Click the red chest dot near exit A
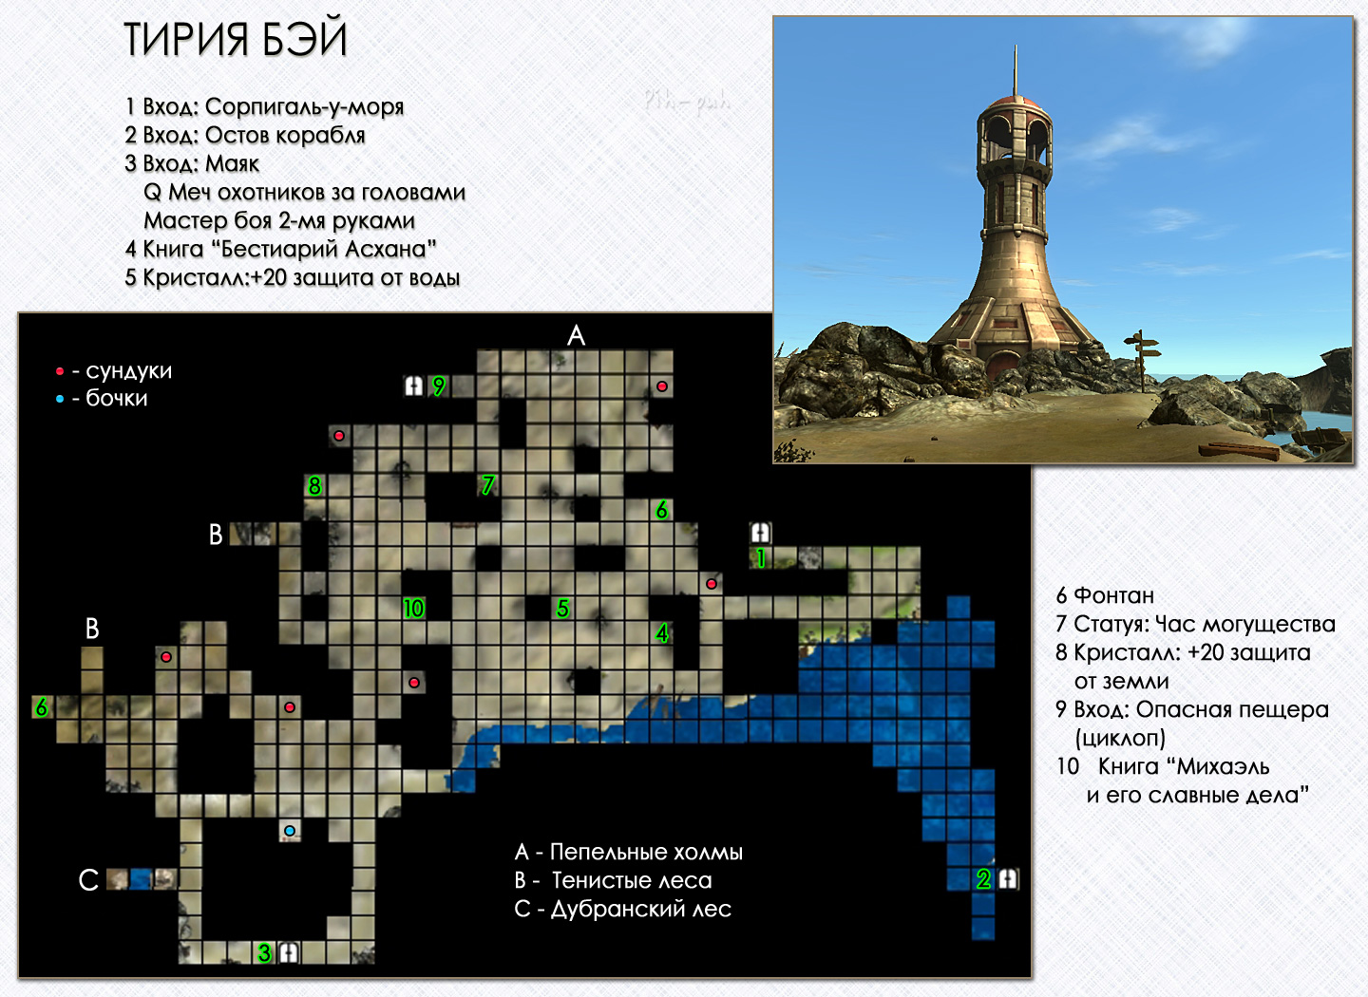 coord(662,386)
